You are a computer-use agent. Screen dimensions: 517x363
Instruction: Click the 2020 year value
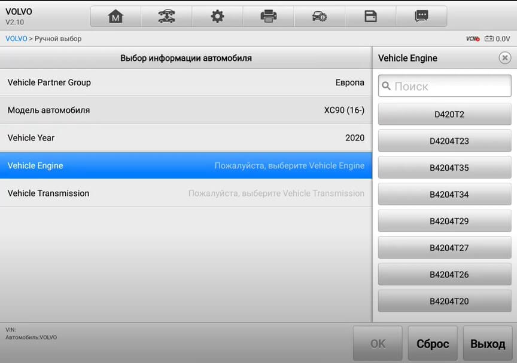(355, 138)
